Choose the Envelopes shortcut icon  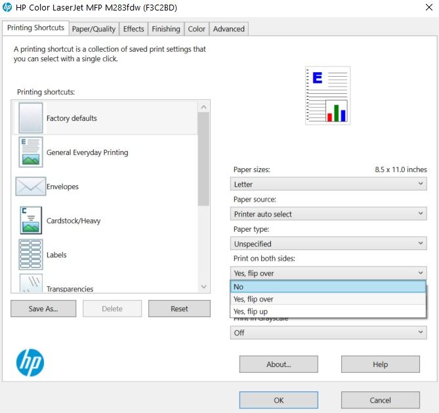coord(31,186)
